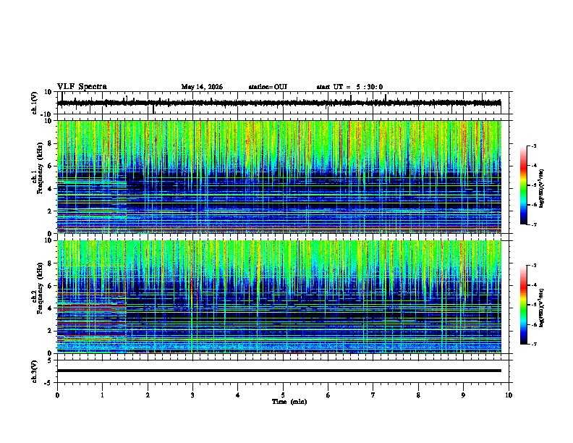Screen dimensions: 573x443
Task: Click the 9 minute tick on Time axis
Action: point(463,395)
